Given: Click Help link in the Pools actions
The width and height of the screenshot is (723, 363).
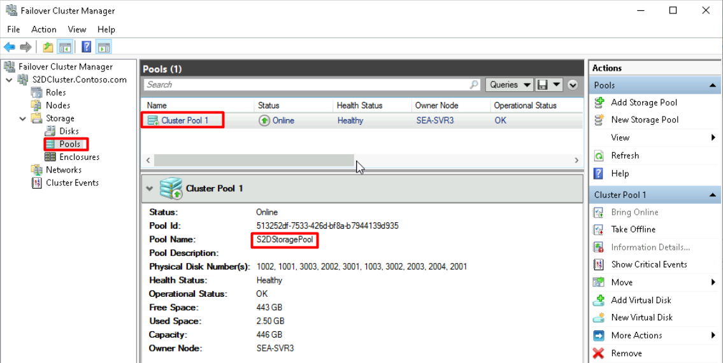Looking at the screenshot, I should [620, 173].
